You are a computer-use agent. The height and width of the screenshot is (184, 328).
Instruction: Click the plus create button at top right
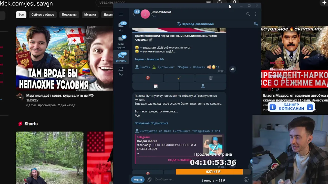click(324, 3)
